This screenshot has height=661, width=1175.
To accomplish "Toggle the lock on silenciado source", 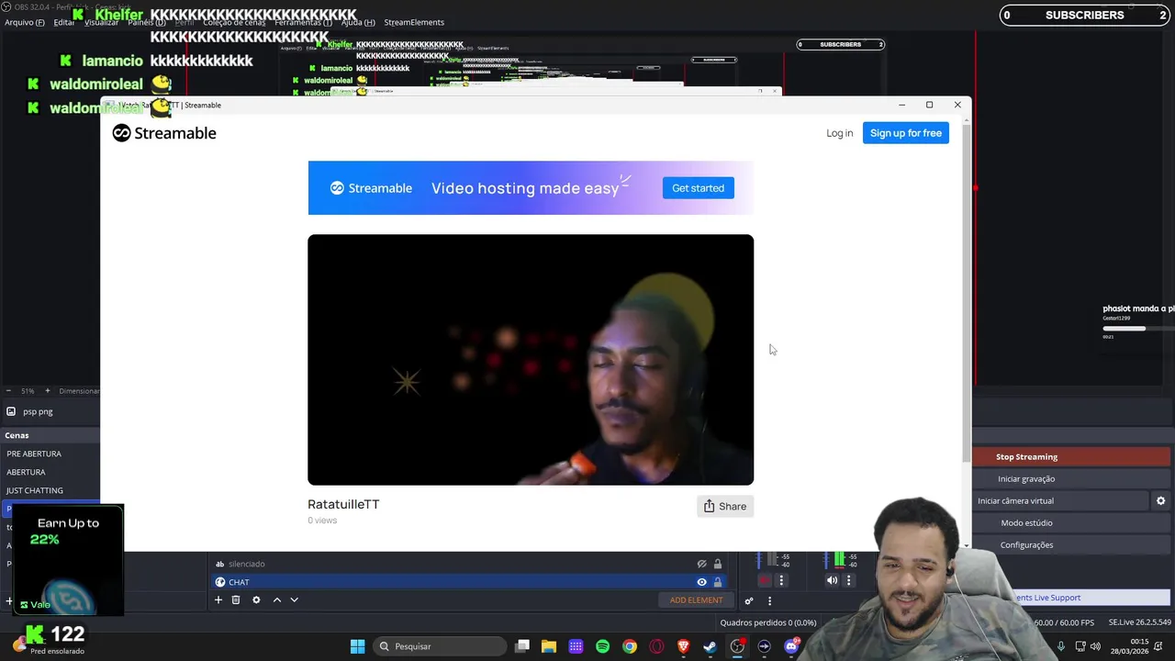I will pos(718,564).
